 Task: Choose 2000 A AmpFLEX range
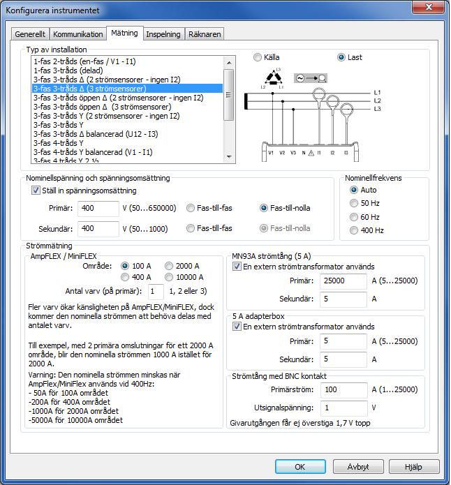pos(169,266)
